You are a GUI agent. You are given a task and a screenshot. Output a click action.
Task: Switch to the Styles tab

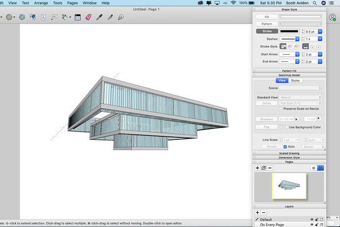pyautogui.click(x=295, y=80)
